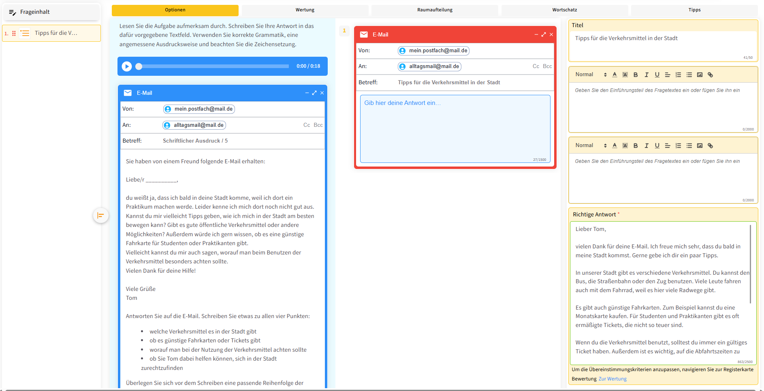Play the audio clip
The height and width of the screenshot is (391, 764).
coord(127,66)
